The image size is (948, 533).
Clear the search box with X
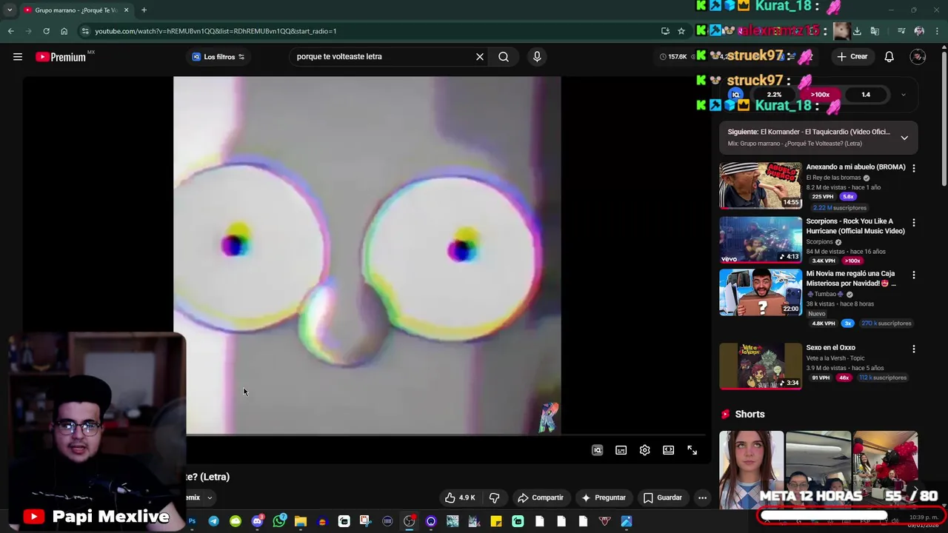pyautogui.click(x=480, y=57)
